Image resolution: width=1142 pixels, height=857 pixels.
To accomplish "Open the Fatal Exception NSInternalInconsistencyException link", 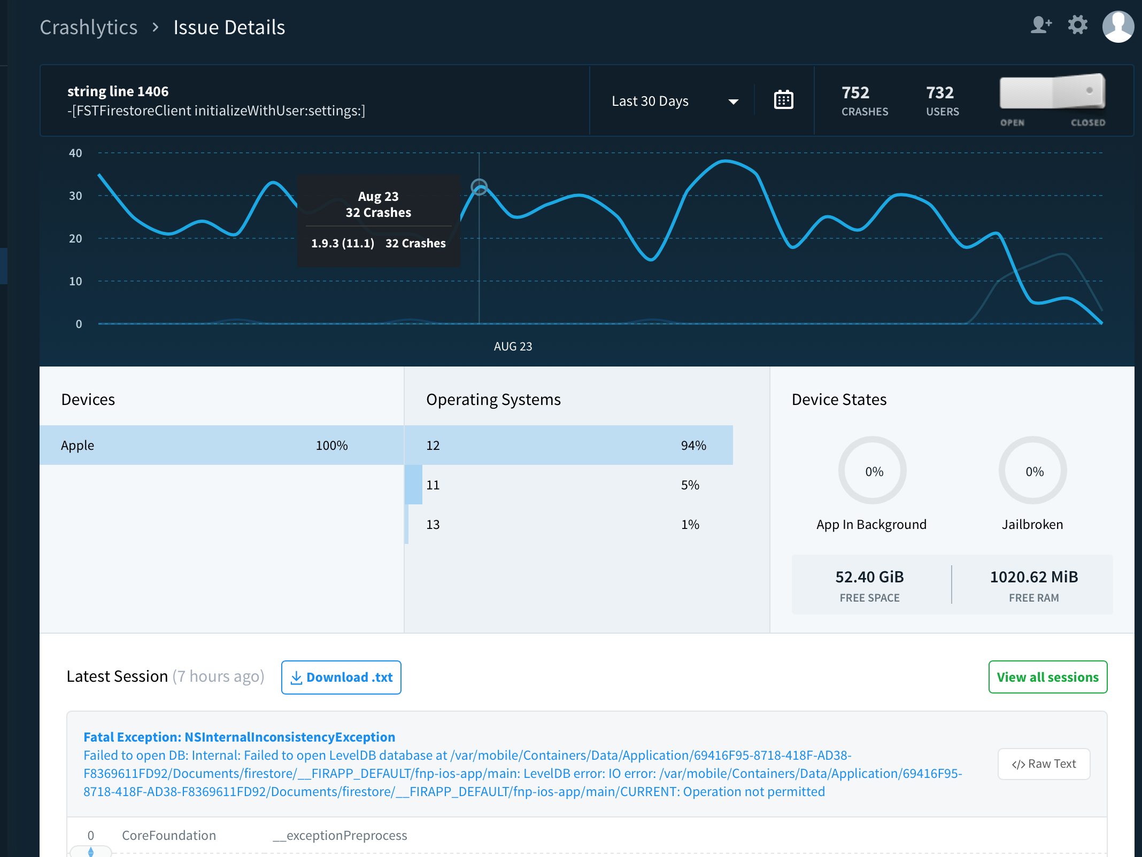I will click(239, 737).
